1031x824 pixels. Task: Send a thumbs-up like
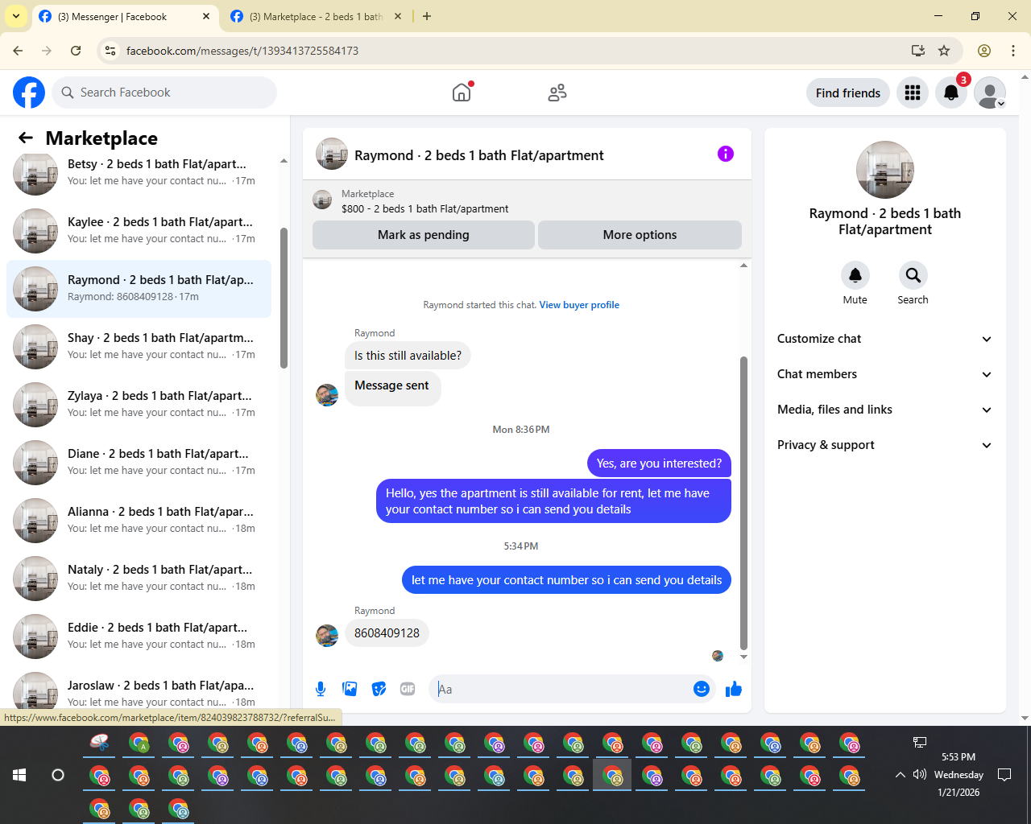[734, 689]
